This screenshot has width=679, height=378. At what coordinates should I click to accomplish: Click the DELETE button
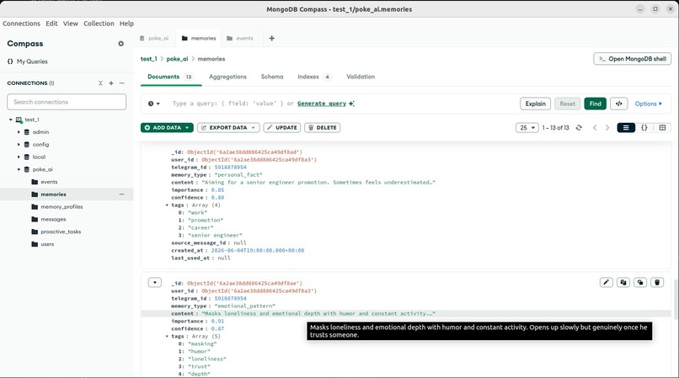click(x=322, y=128)
